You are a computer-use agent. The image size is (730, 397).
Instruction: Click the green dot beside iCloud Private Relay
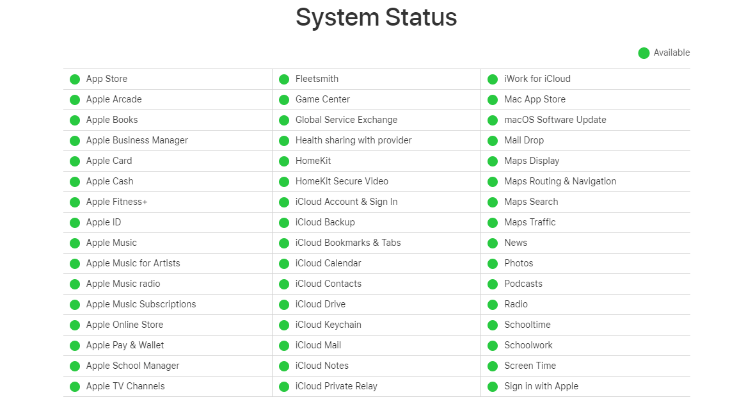284,387
